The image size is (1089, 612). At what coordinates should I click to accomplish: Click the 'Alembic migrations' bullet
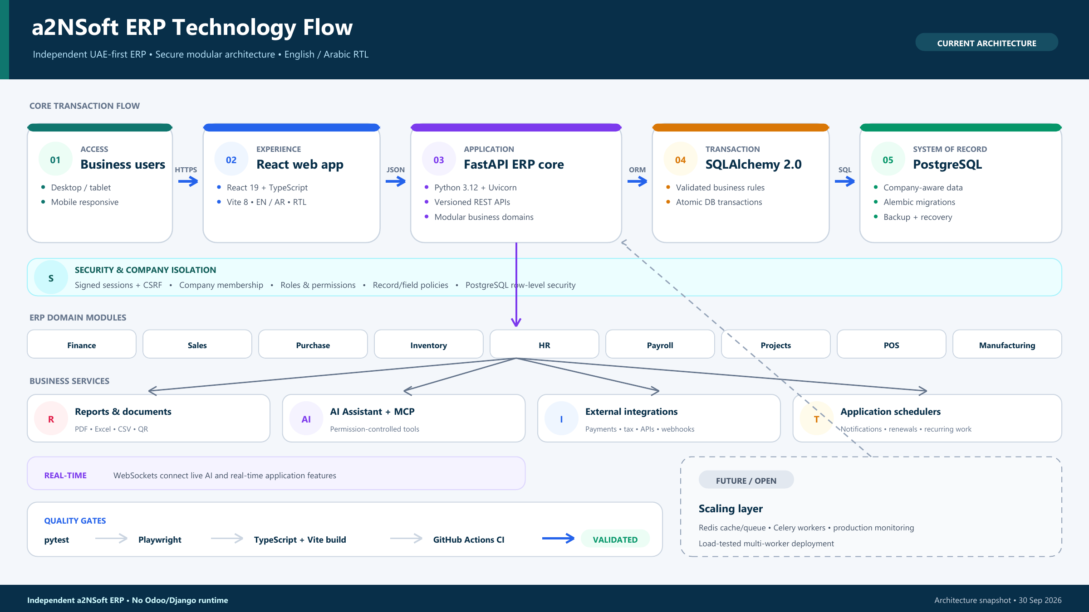click(x=919, y=202)
